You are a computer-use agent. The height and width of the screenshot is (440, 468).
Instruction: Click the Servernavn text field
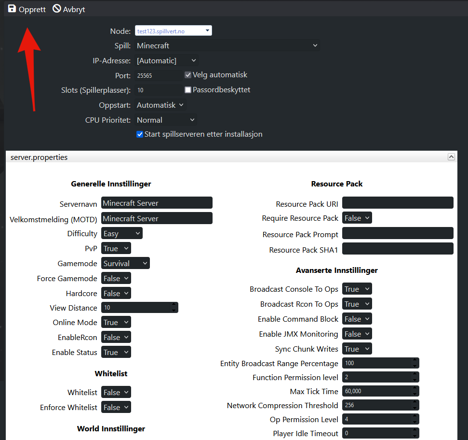(x=157, y=203)
